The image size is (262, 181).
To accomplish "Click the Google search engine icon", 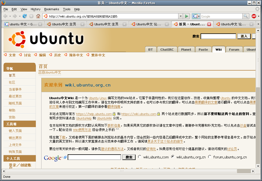I will (195, 16).
